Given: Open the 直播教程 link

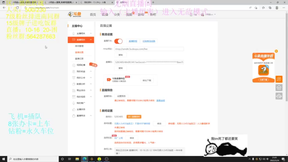Looking at the screenshot, I should [133, 41].
